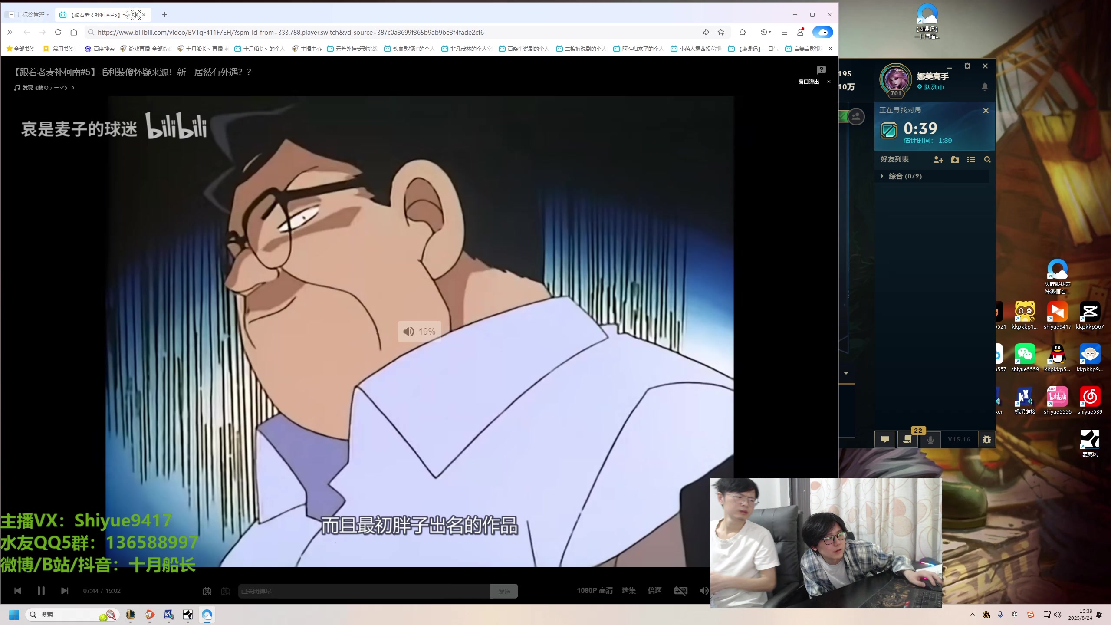Add a friend in League friends list

(x=938, y=160)
